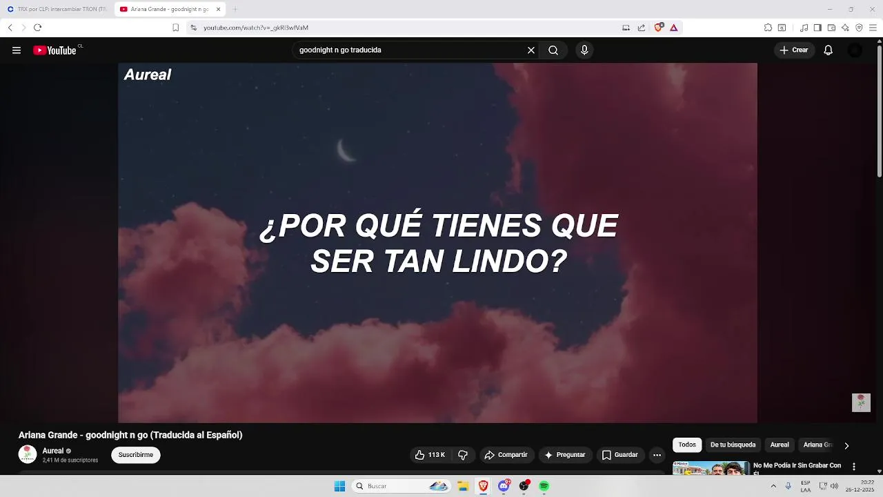This screenshot has width=883, height=497.
Task: Open Brave Wallet icon
Action: 831,28
